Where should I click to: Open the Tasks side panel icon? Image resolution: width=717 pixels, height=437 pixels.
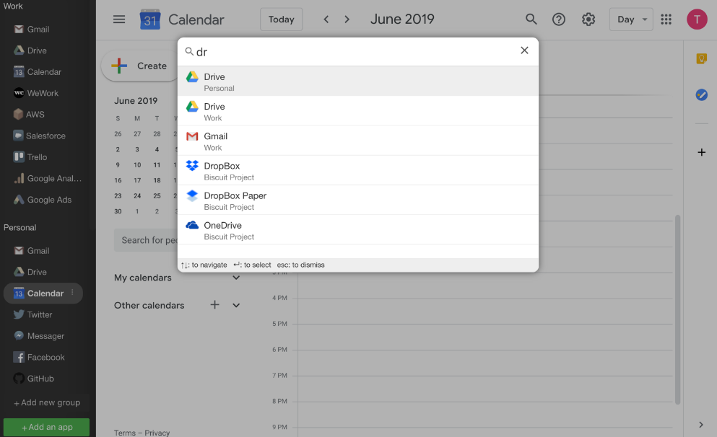pos(701,94)
